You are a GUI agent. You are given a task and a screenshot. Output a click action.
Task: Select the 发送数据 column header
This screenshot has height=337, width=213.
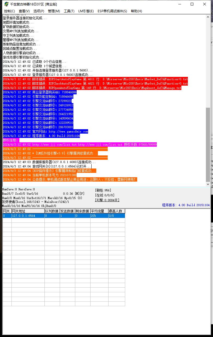pyautogui.click(x=67, y=211)
